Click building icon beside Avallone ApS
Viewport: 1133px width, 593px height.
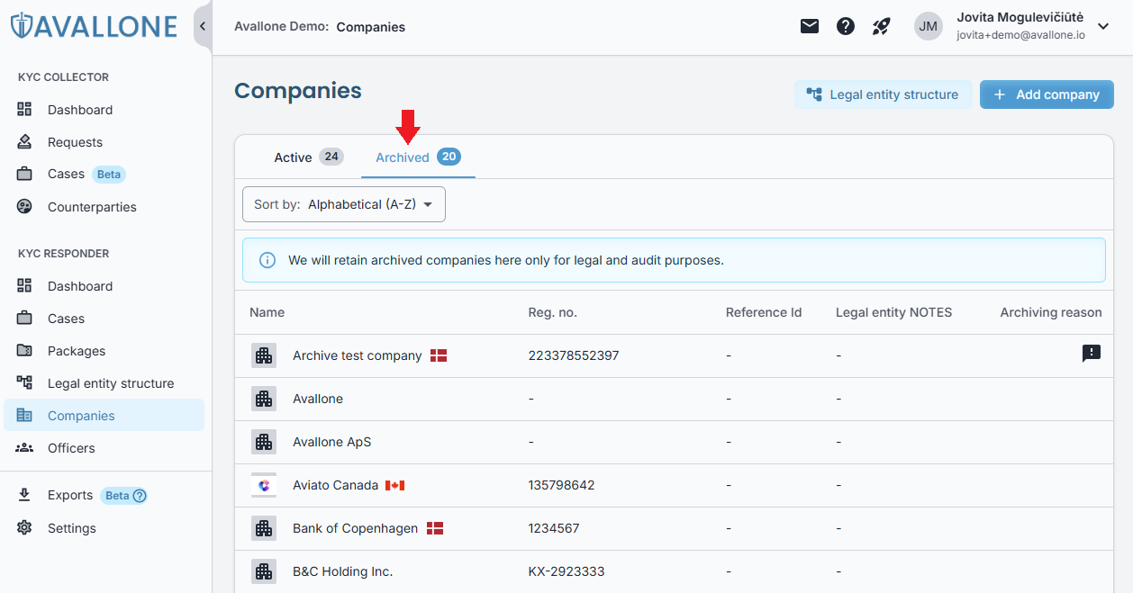tap(264, 442)
